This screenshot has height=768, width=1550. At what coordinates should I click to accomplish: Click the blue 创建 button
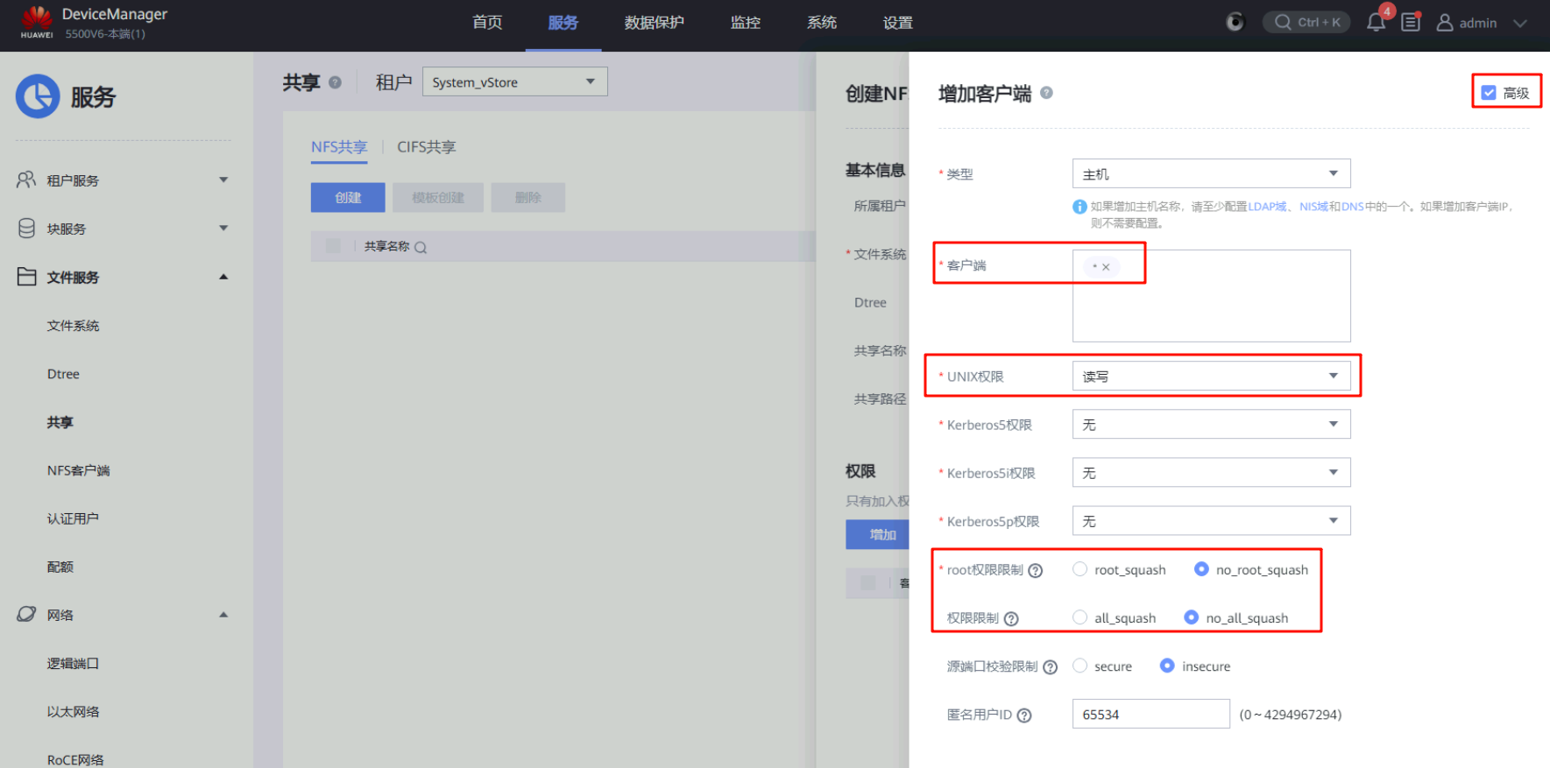tap(348, 198)
